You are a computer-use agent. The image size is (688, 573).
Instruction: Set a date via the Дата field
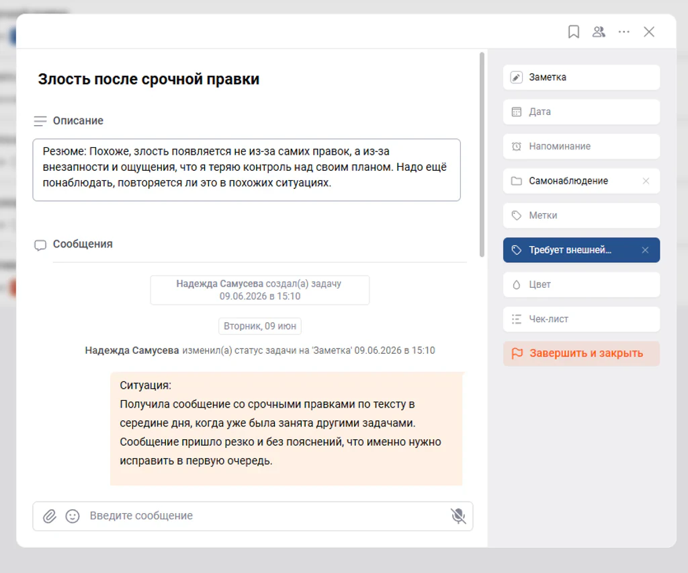pyautogui.click(x=581, y=112)
